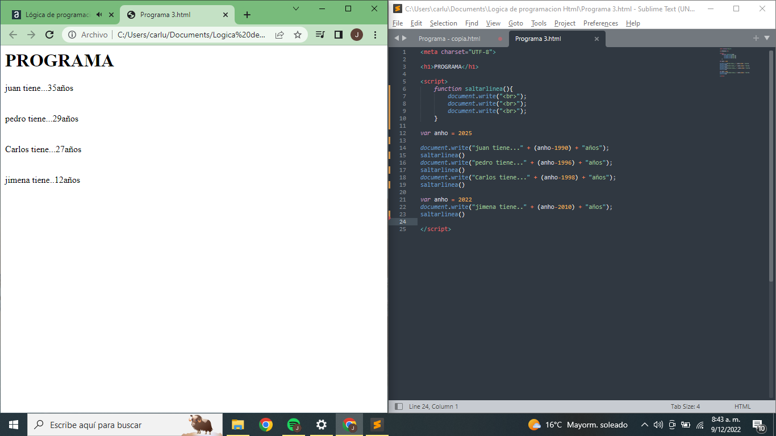Go to previous tab arrow in Sublime
The width and height of the screenshot is (776, 436).
(397, 38)
